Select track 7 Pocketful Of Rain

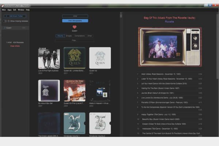tap(170, 103)
